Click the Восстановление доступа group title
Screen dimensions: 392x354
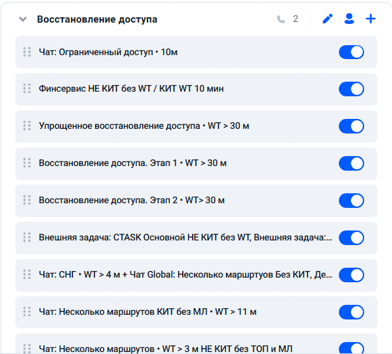coord(97,19)
